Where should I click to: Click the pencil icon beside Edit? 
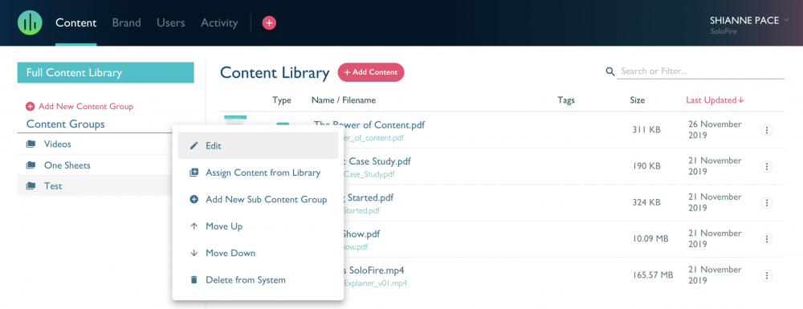(194, 146)
